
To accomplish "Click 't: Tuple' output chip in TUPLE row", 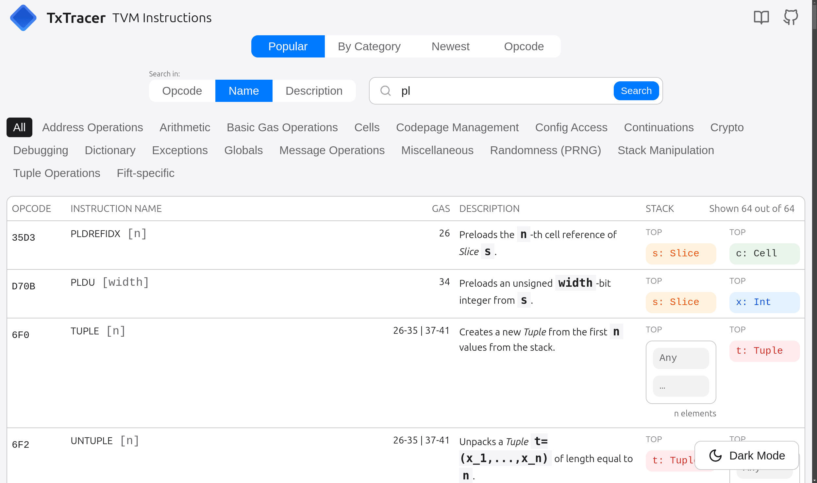I will pyautogui.click(x=764, y=351).
